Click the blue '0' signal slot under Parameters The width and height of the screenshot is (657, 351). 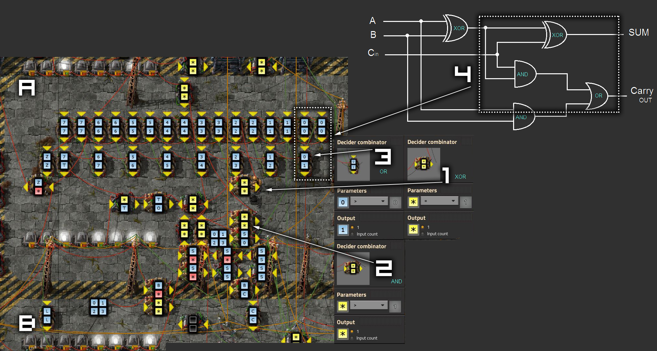343,202
